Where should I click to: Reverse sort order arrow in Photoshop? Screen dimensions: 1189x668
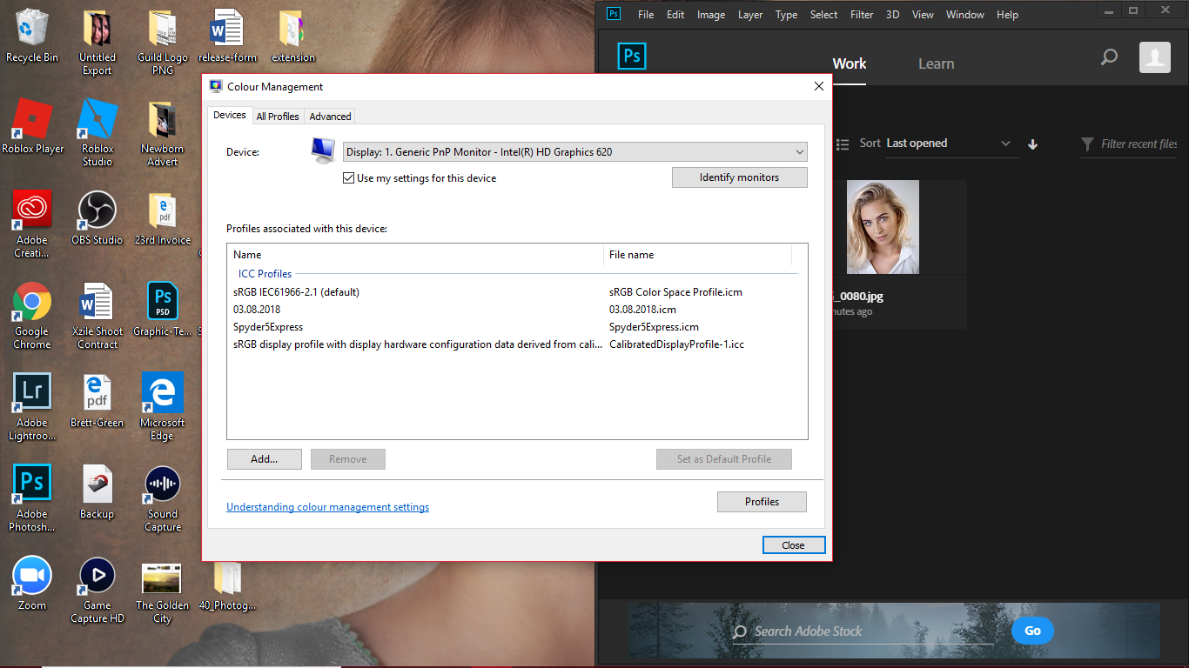point(1033,144)
